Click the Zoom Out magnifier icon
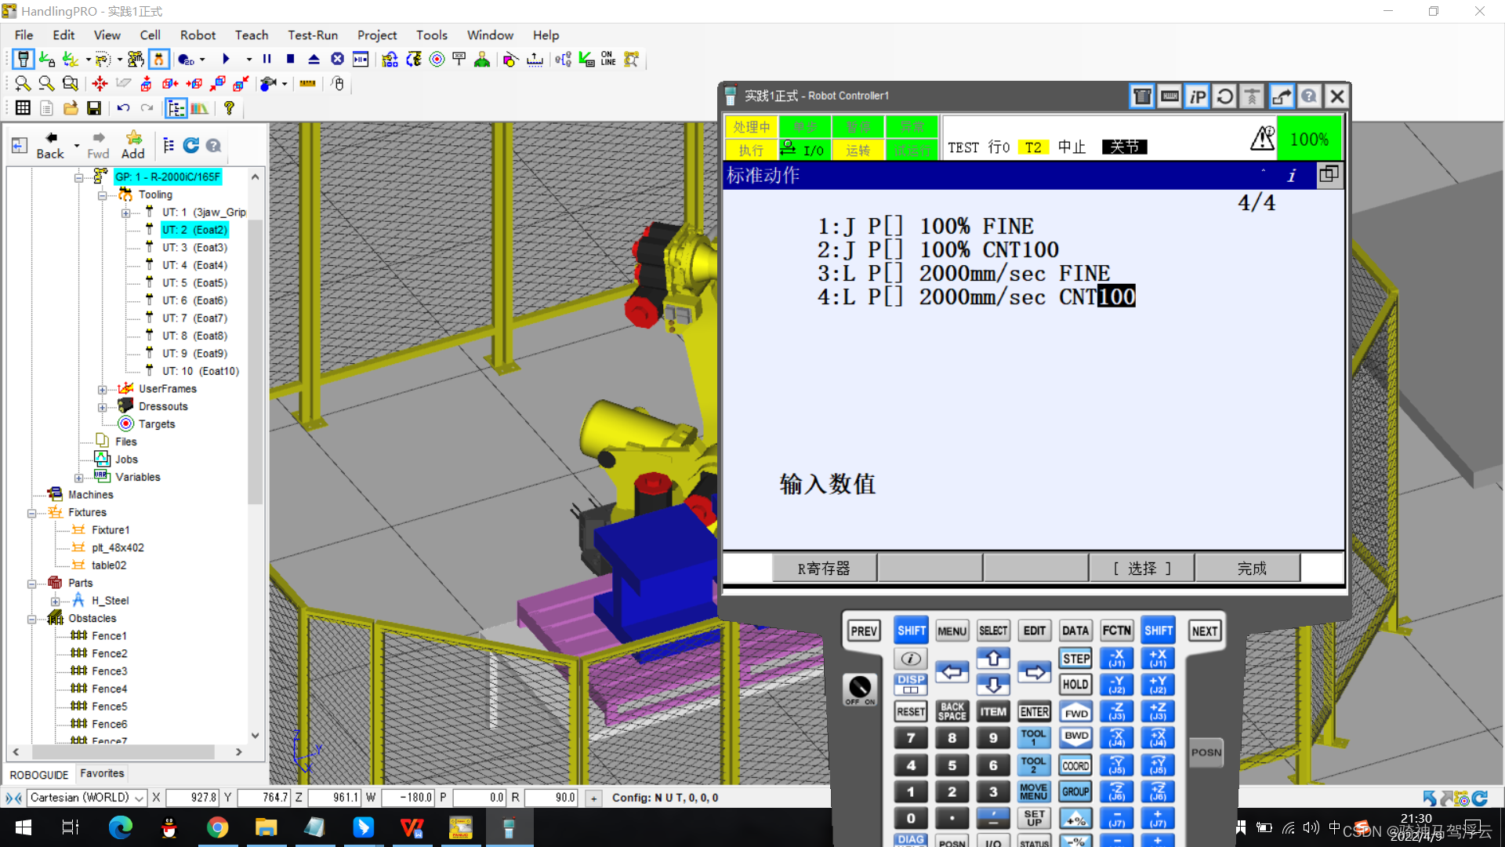Image resolution: width=1505 pixels, height=847 pixels. pyautogui.click(x=46, y=84)
